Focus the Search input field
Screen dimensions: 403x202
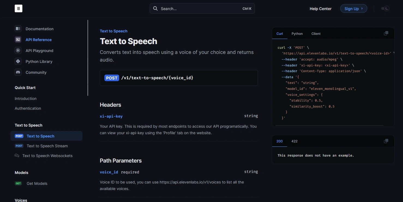click(202, 8)
